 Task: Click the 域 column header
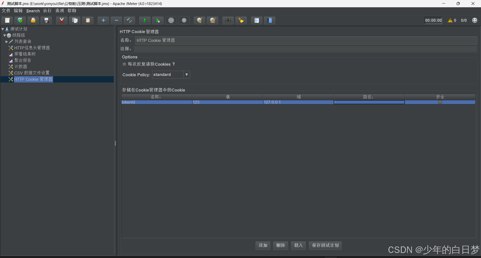point(299,97)
